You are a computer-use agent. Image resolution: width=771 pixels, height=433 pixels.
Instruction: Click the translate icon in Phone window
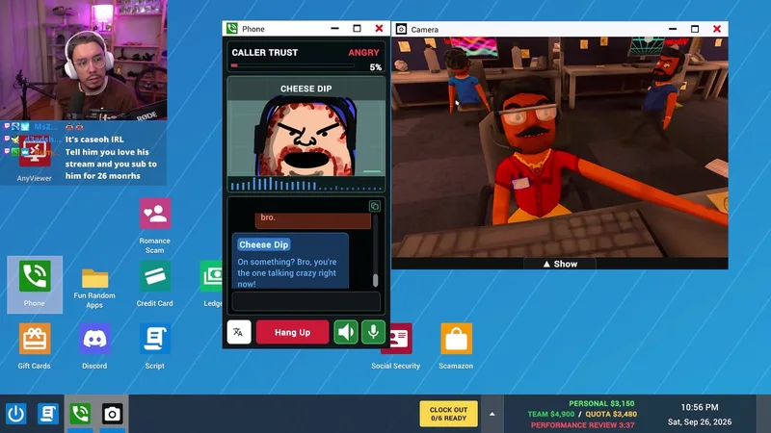[x=239, y=332]
